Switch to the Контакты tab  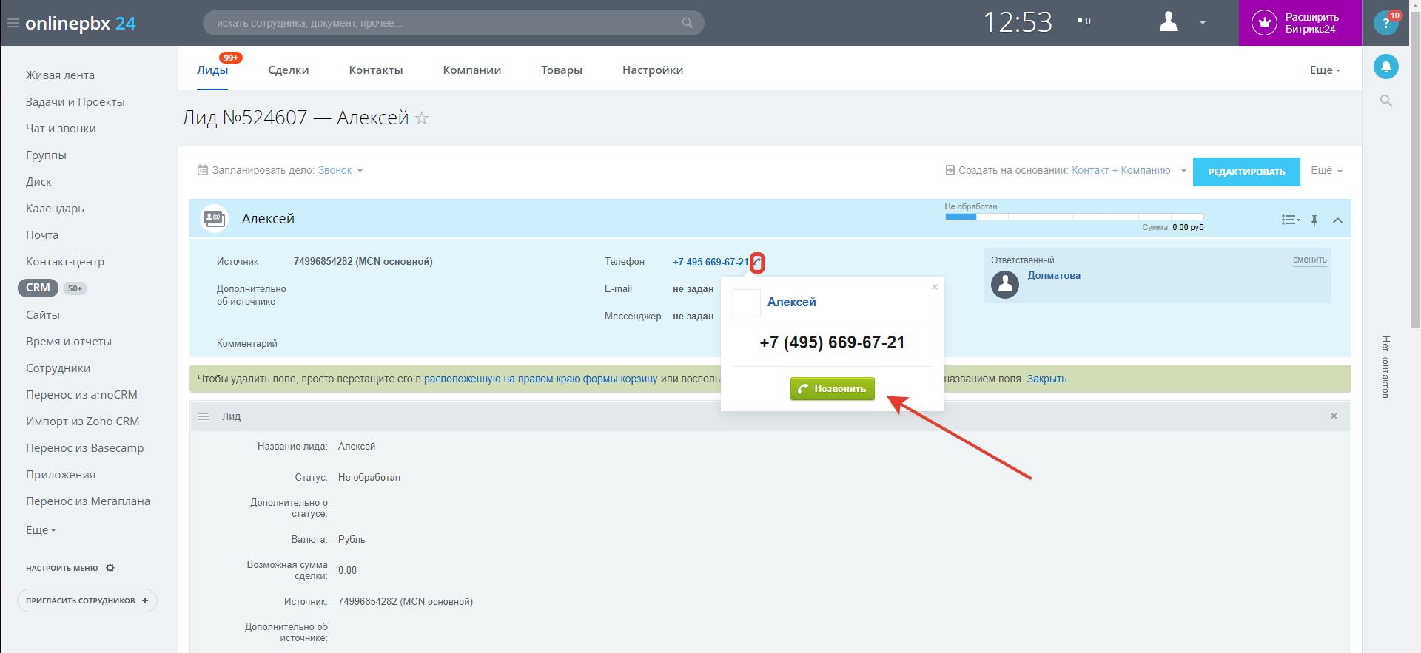376,70
